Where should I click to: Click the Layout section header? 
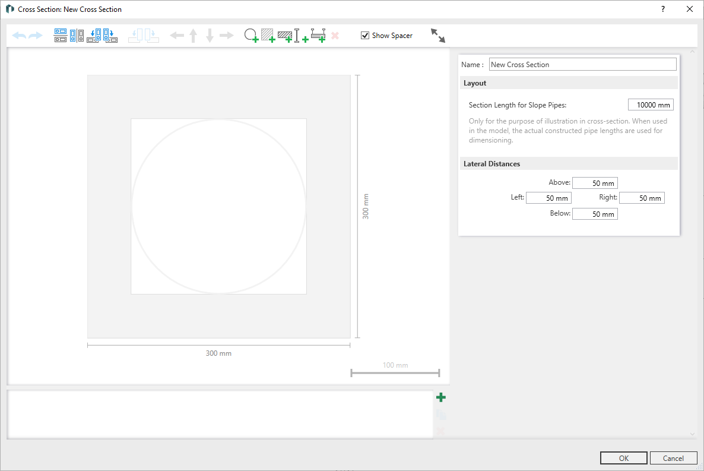pos(569,83)
